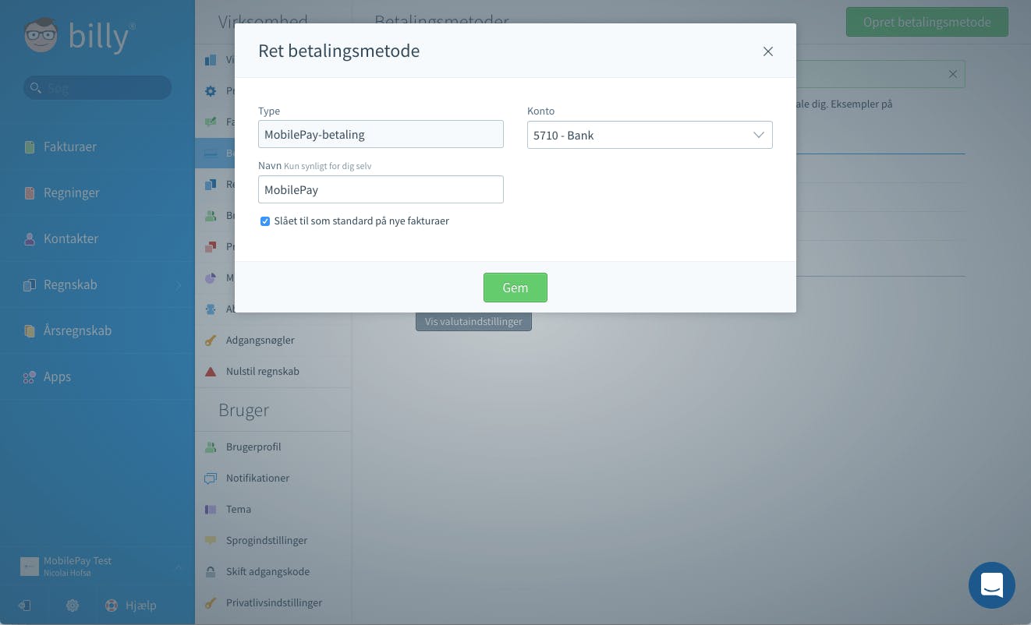Go to Skift adgangskode
Screen dimensions: 1031x625
267,571
